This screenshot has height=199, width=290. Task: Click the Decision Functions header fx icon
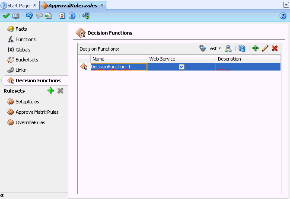[81, 33]
